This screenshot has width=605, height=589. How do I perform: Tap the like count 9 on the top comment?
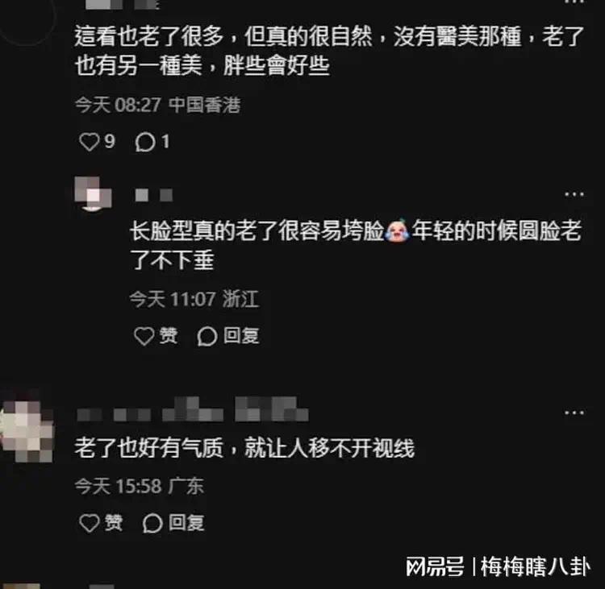[x=110, y=142]
